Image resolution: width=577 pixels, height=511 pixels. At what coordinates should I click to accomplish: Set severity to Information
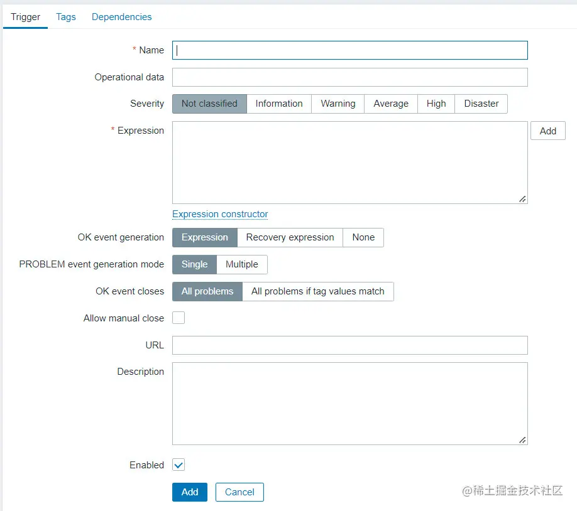279,104
